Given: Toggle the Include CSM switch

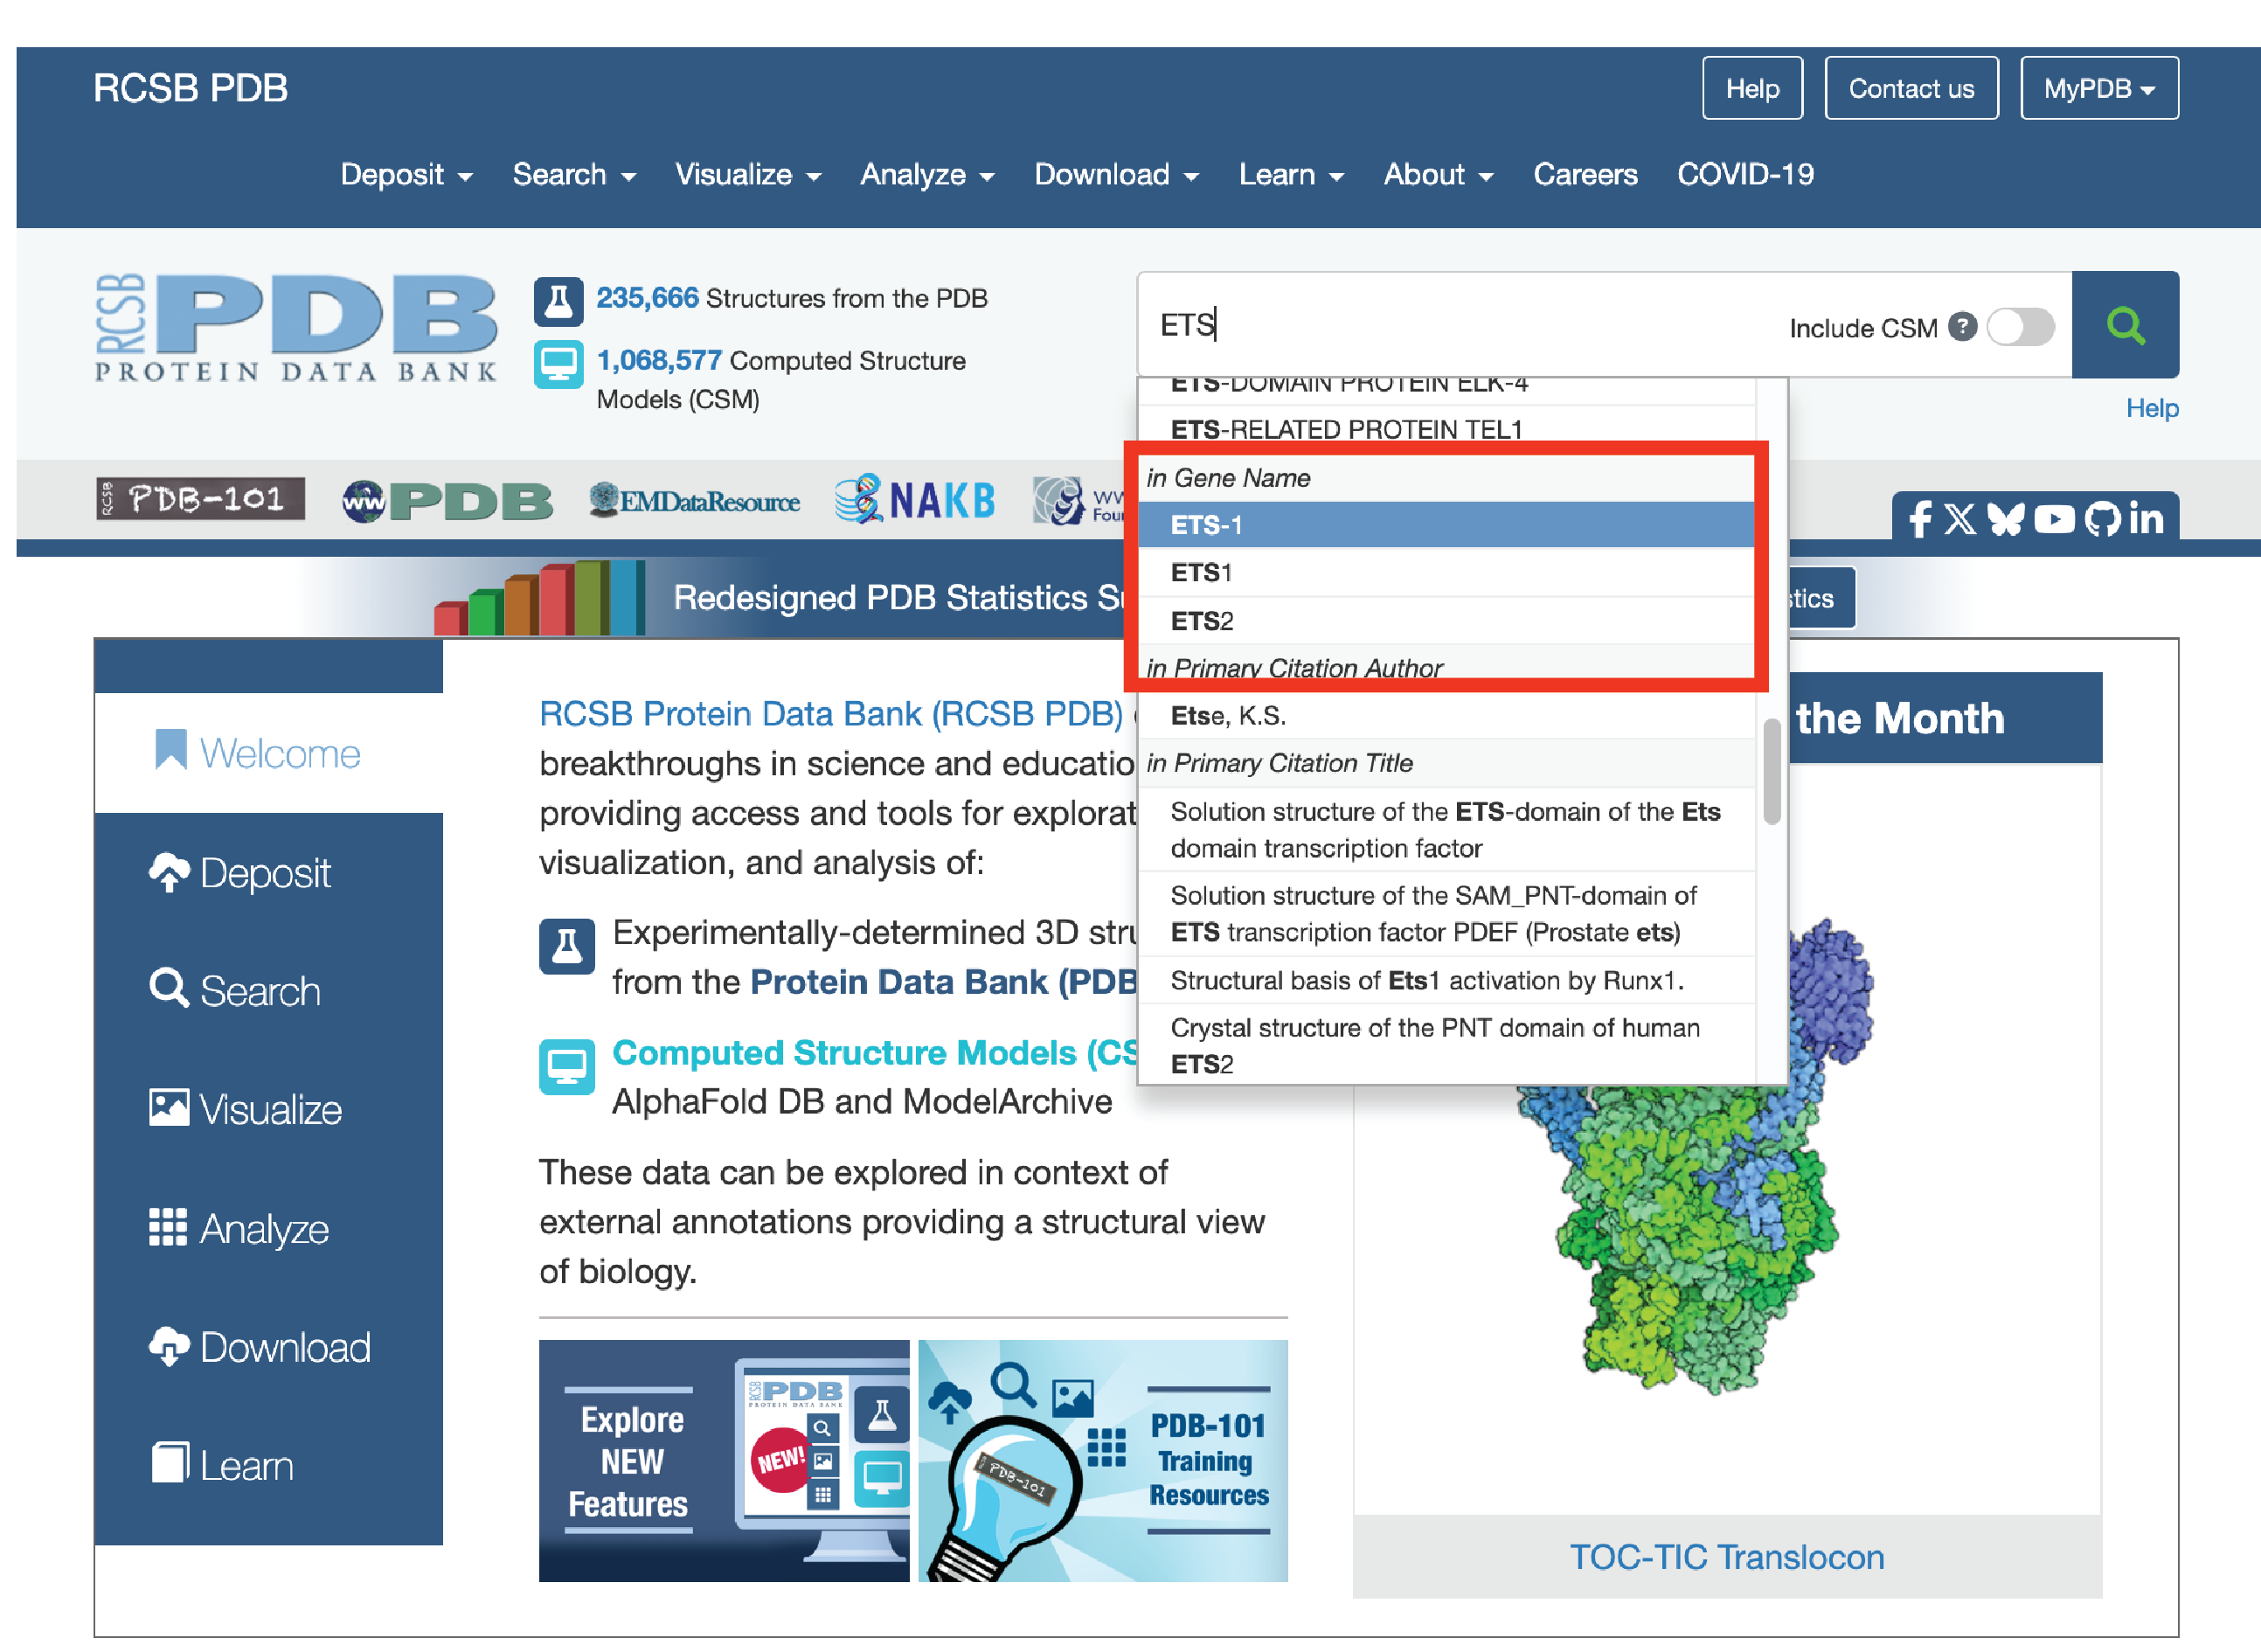Looking at the screenshot, I should (2020, 327).
